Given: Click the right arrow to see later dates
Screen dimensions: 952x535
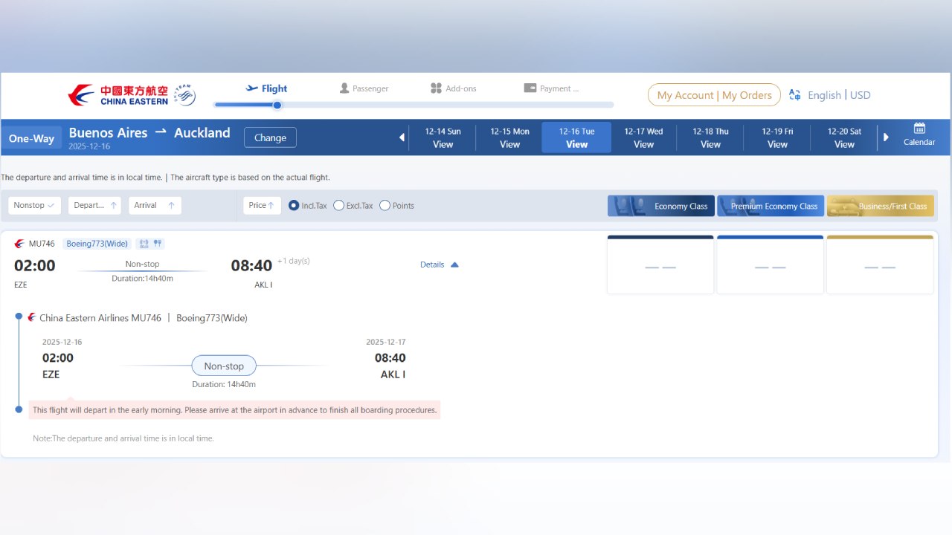Looking at the screenshot, I should point(887,137).
